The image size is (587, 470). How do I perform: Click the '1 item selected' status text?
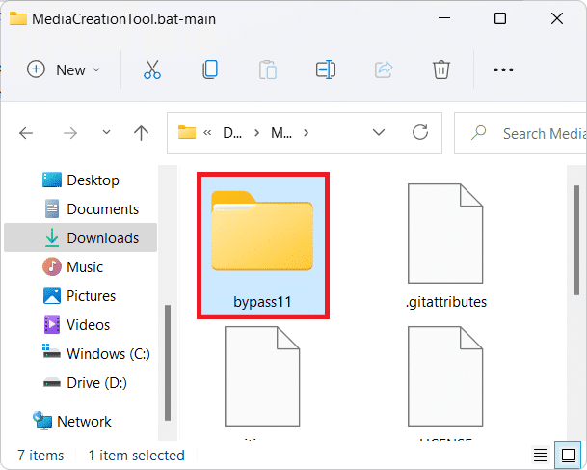[x=136, y=456]
